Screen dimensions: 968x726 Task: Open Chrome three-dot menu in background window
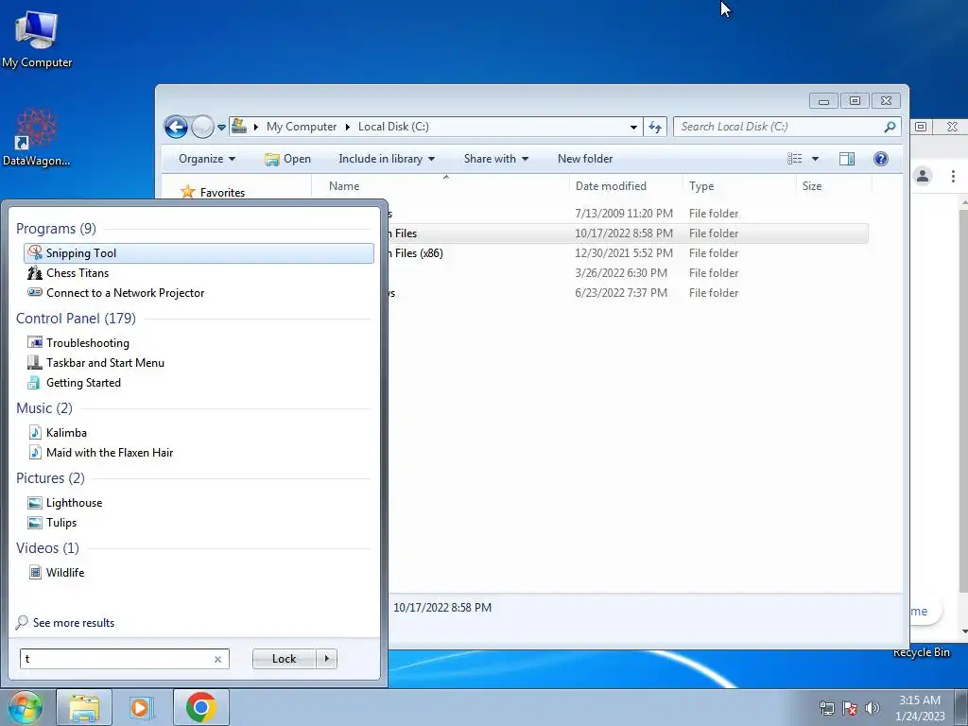point(953,176)
